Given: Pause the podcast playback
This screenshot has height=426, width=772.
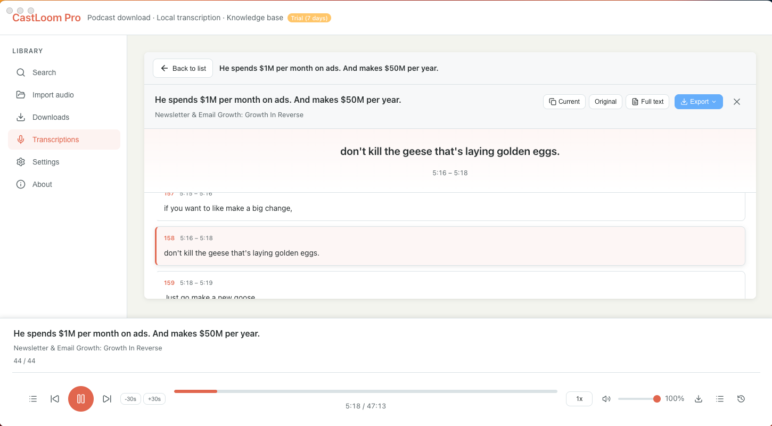Looking at the screenshot, I should [x=81, y=399].
